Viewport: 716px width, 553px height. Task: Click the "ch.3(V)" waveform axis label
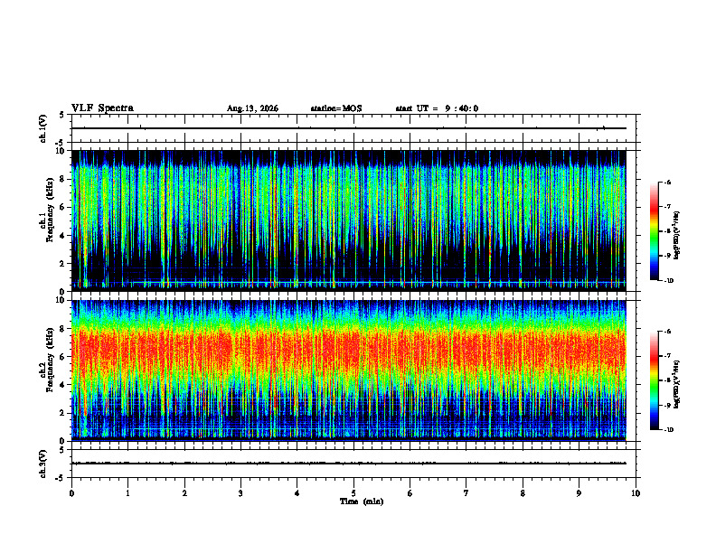(43, 464)
